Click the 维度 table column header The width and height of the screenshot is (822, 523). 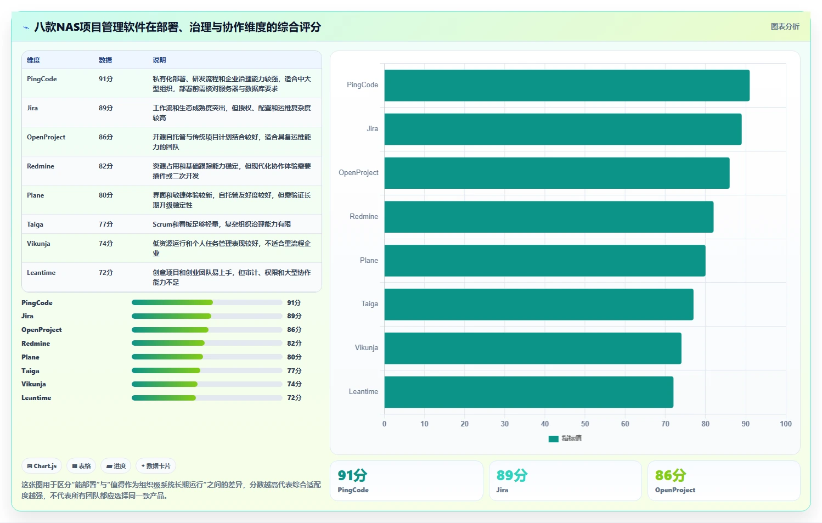click(x=33, y=60)
